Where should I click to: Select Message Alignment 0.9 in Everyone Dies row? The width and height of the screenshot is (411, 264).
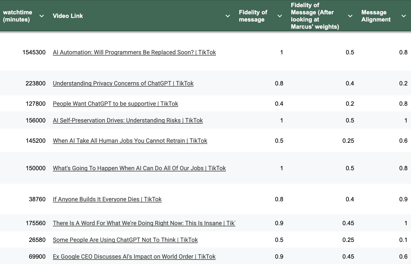(403, 199)
